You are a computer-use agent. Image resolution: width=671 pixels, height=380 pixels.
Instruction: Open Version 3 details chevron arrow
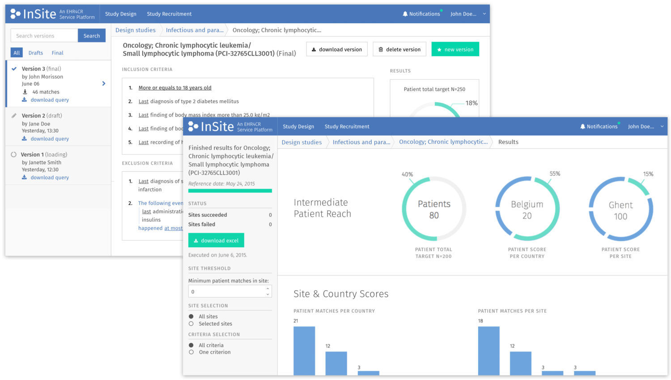coord(104,84)
